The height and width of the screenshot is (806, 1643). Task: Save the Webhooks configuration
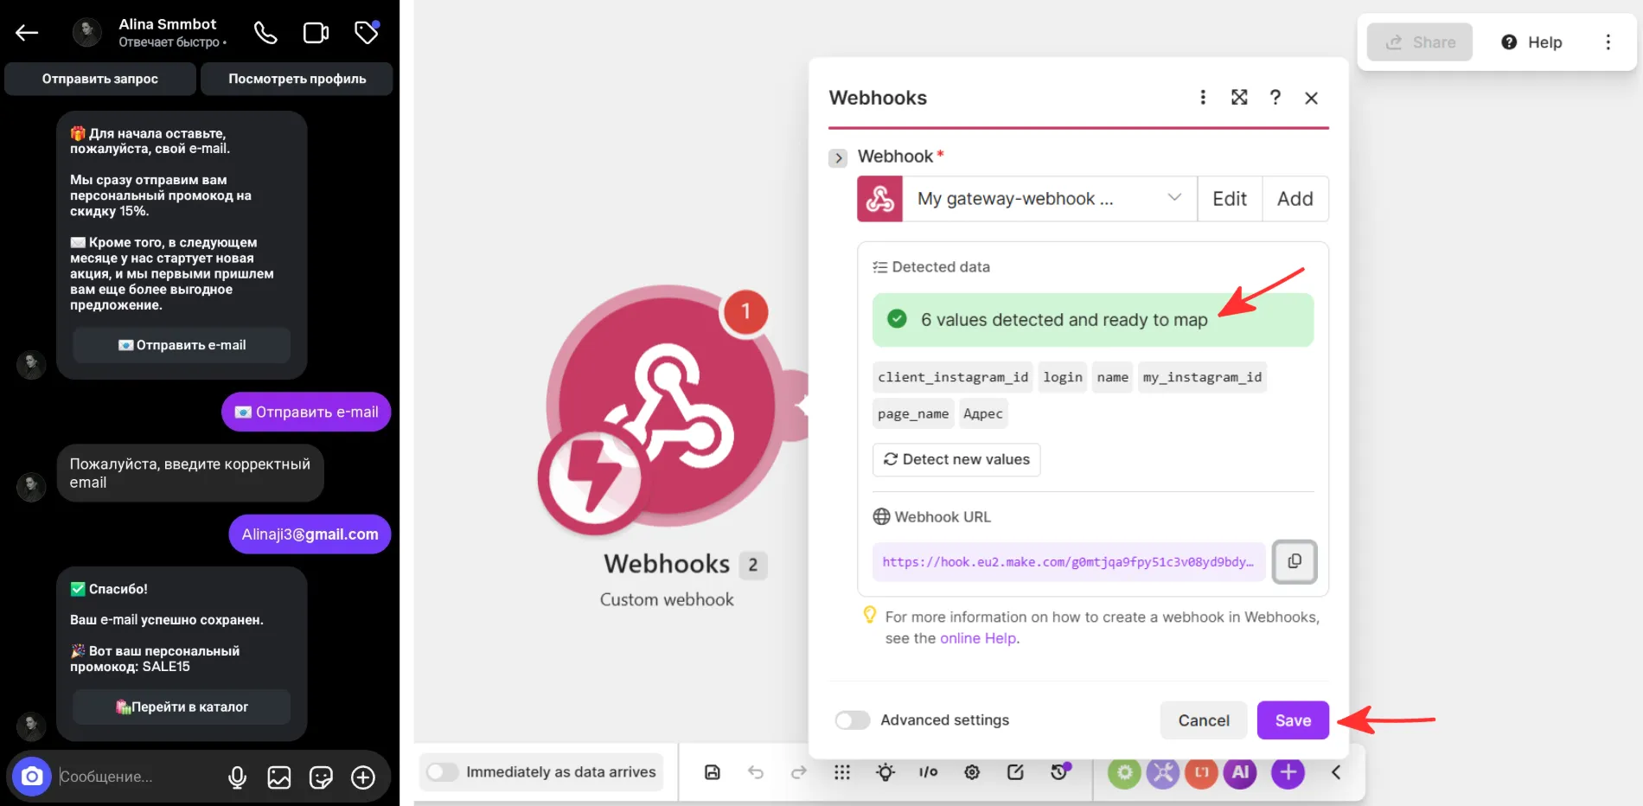[x=1293, y=720]
